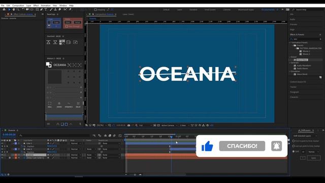Select the Brush tool
The height and width of the screenshot is (183, 325).
coord(51,10)
